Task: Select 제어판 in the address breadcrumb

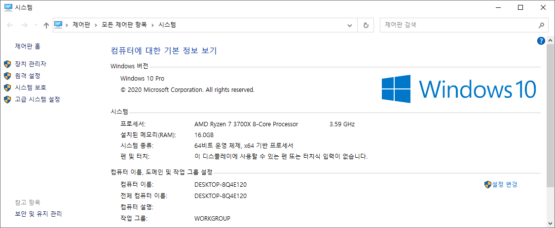Action: coord(81,25)
